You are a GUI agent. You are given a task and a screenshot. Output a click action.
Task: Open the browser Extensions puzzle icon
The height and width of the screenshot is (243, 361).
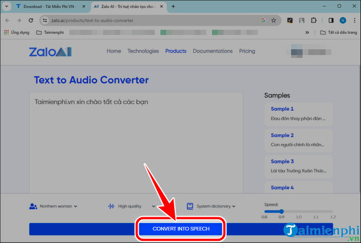[313, 19]
